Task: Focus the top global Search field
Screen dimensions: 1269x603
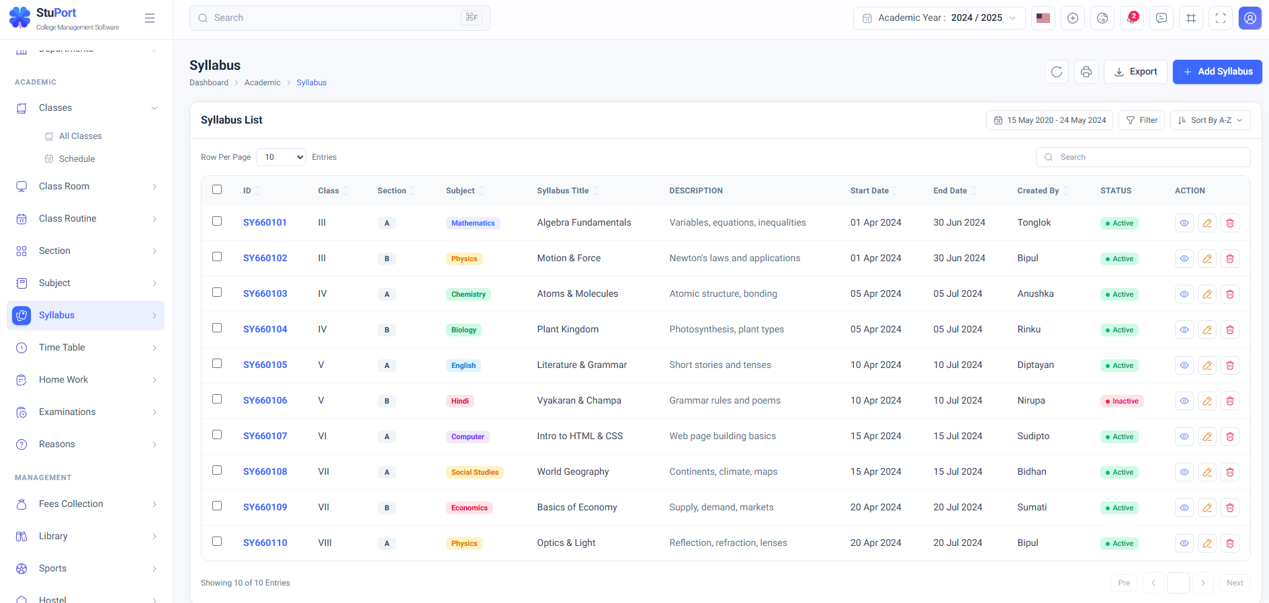Action: click(340, 18)
